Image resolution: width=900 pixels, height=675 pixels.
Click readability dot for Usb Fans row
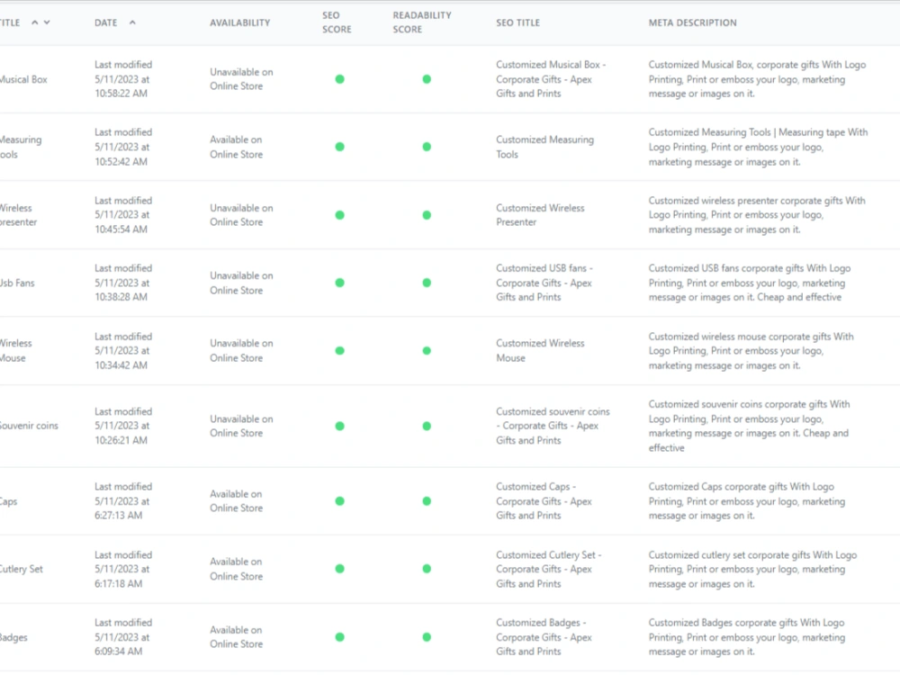point(427,283)
